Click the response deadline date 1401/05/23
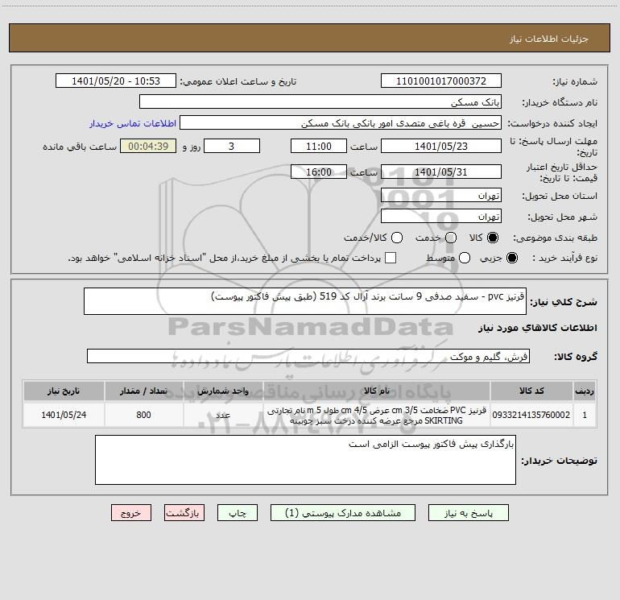 coord(441,146)
